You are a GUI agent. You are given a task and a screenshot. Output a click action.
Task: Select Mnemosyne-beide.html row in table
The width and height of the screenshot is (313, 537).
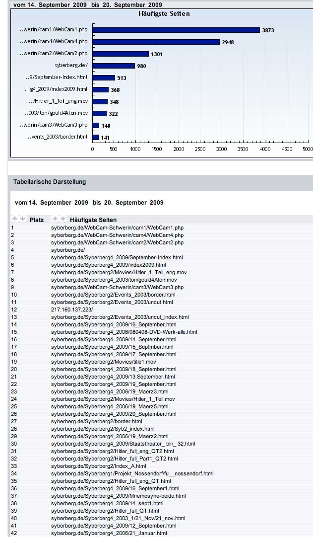tap(118, 496)
